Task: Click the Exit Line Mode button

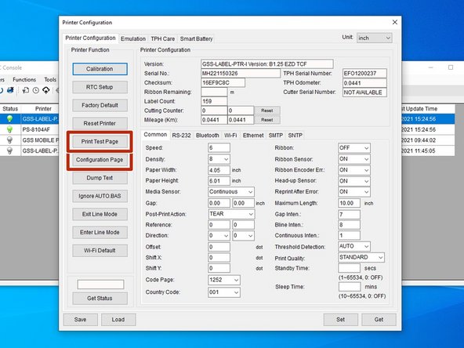Action: pos(100,214)
